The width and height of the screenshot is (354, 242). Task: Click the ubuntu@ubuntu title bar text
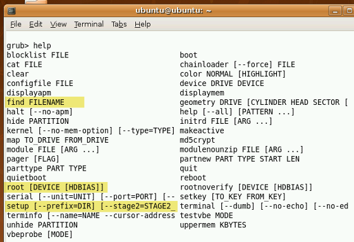click(x=173, y=11)
